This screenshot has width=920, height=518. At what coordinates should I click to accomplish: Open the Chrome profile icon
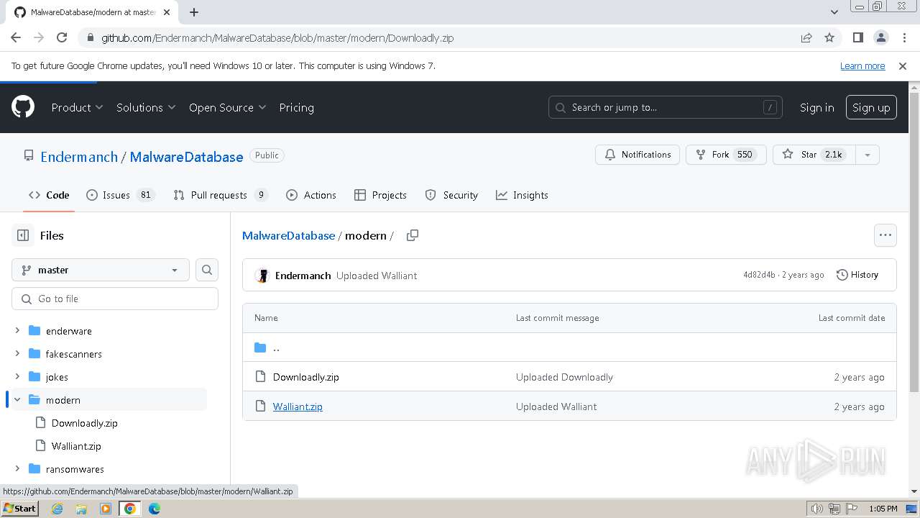[880, 37]
